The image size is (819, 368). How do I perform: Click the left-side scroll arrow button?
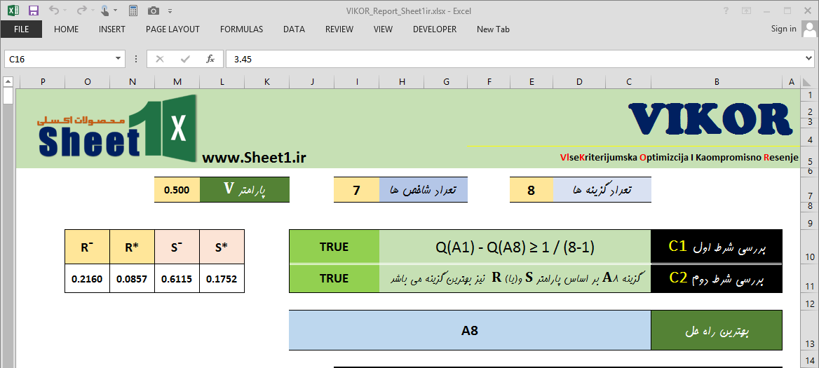click(x=8, y=81)
